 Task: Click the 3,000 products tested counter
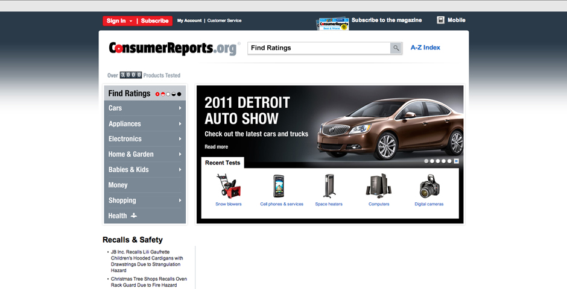131,75
